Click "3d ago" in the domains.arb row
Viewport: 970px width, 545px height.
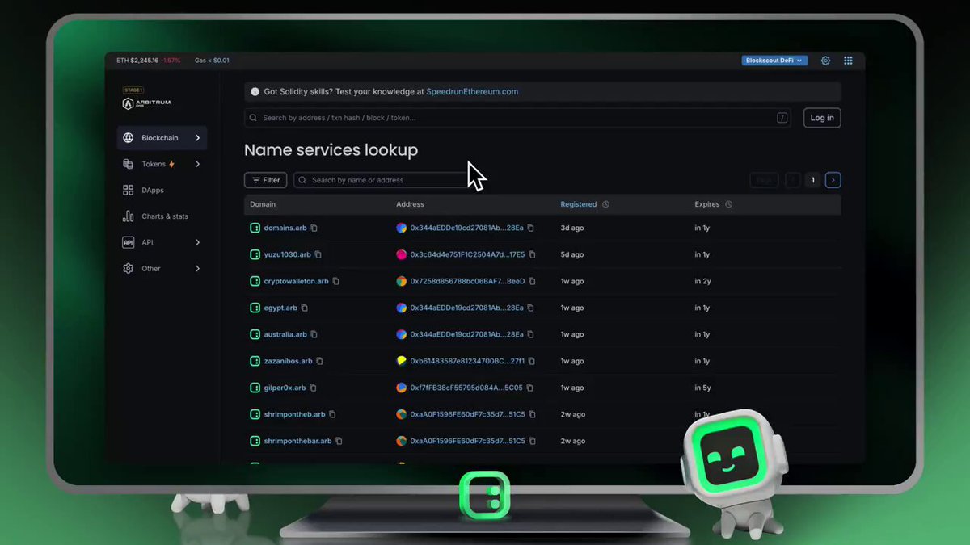click(572, 228)
